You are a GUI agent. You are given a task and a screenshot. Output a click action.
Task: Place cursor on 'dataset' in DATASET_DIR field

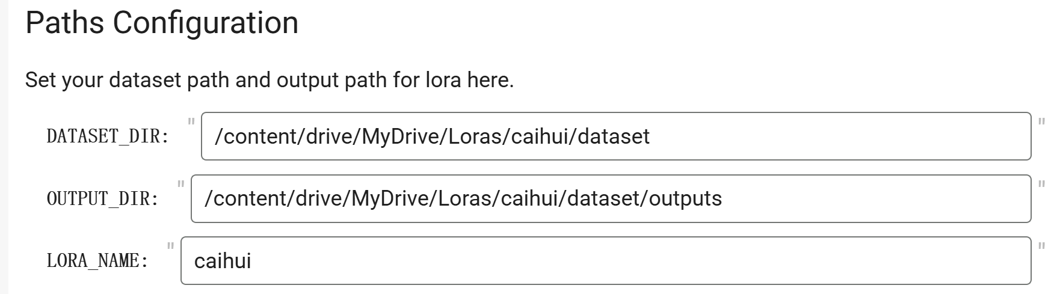[614, 136]
